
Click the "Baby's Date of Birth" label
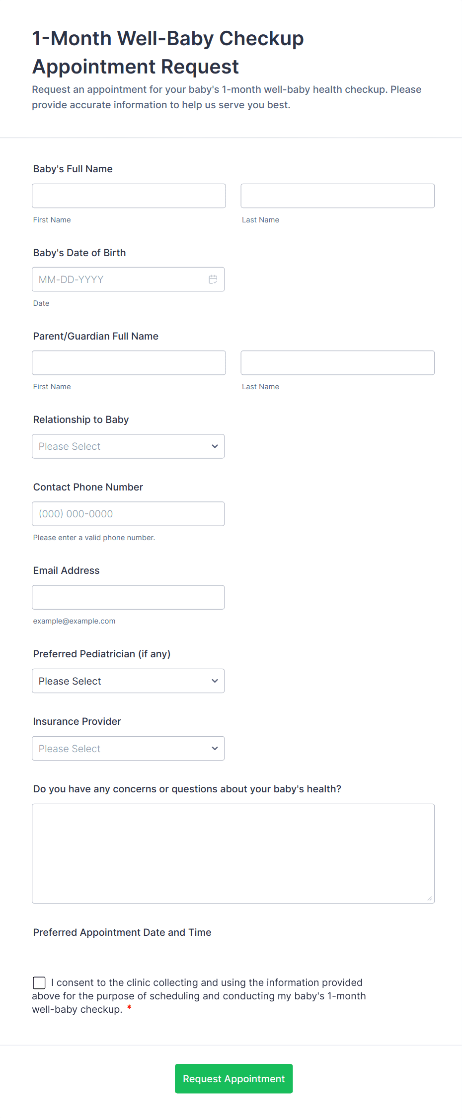[x=79, y=253]
